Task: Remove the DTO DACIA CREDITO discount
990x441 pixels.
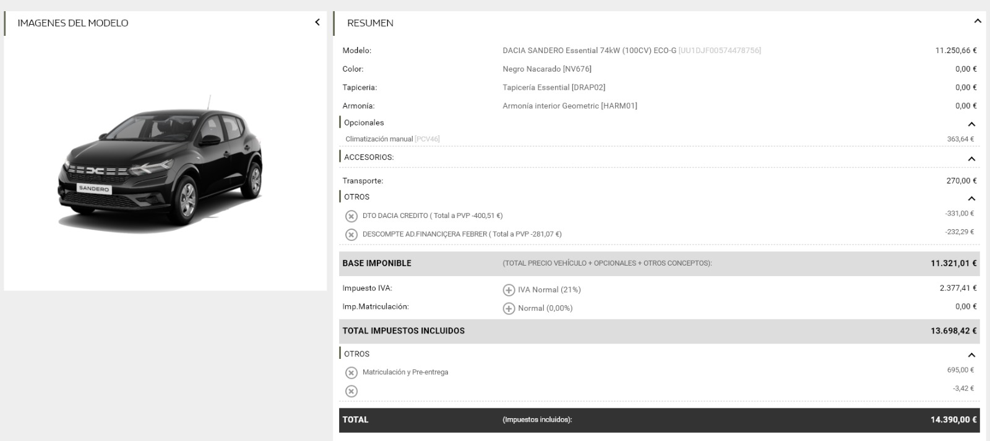Action: coord(351,216)
